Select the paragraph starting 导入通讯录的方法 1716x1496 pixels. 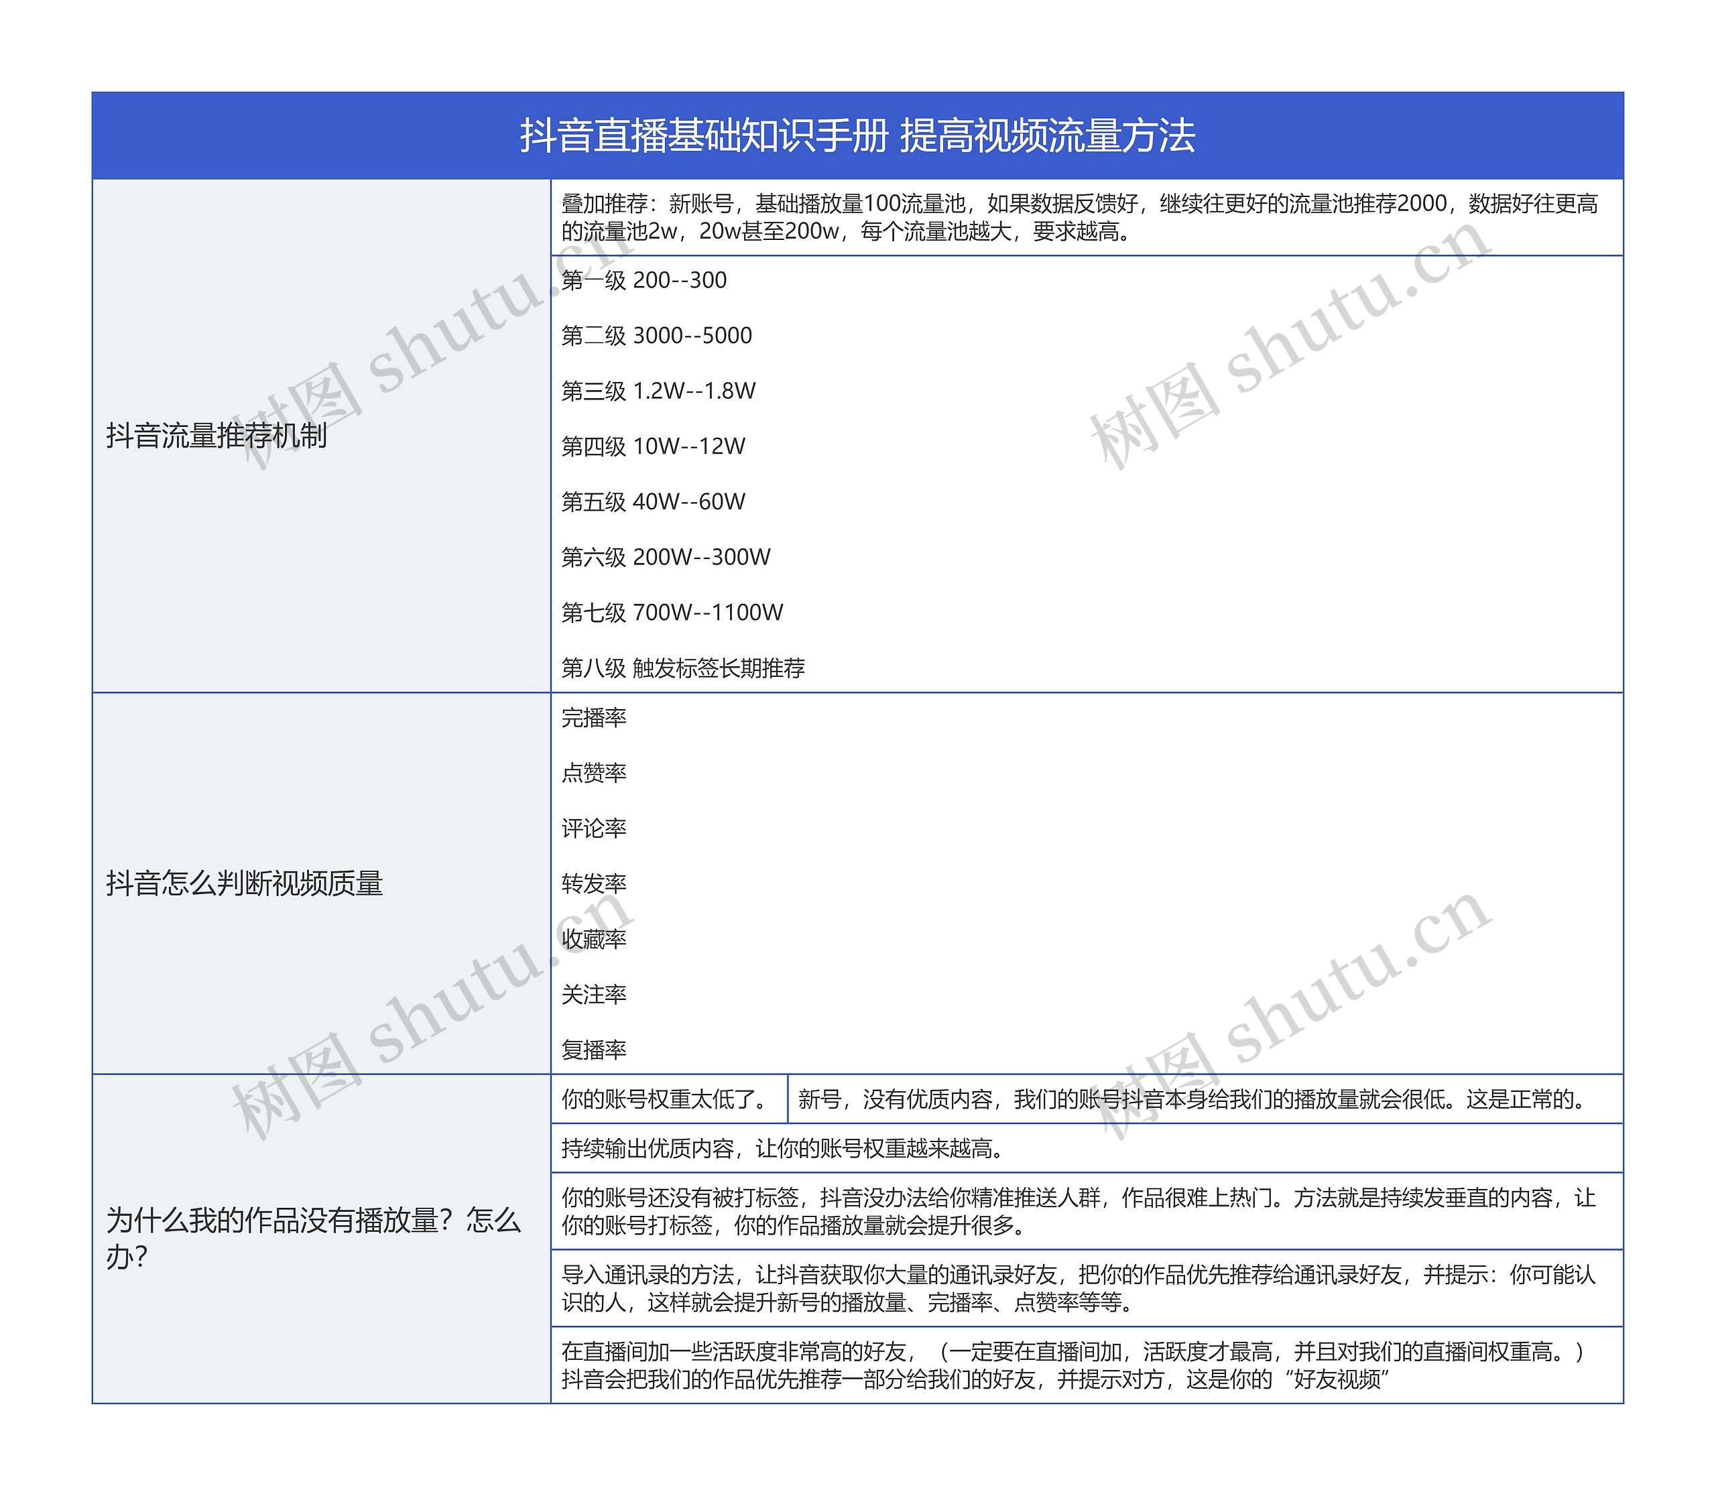point(1087,1288)
